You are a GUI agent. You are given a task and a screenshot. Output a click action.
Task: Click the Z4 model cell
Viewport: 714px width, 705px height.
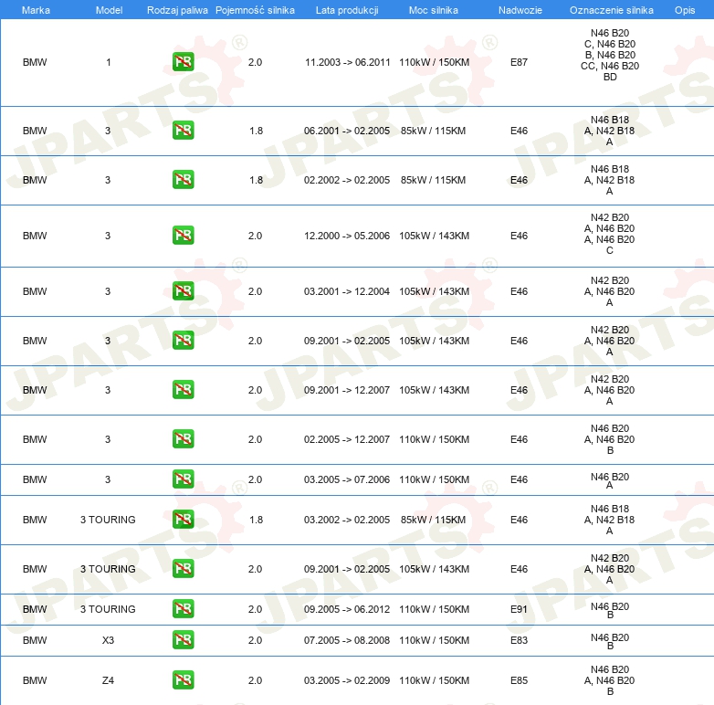tap(108, 680)
